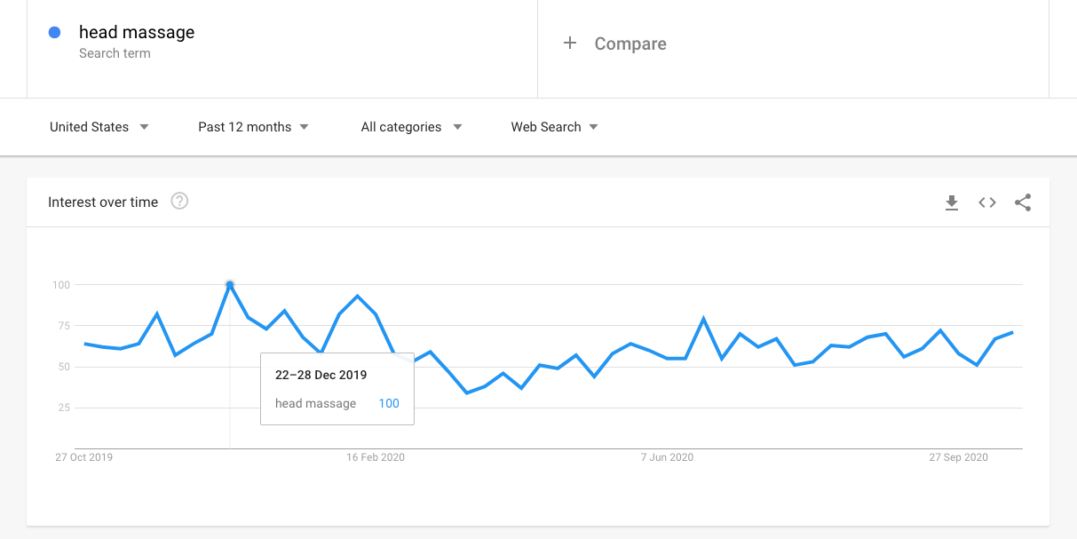Click the 22–28 Dec 2019 peak point

(x=230, y=285)
